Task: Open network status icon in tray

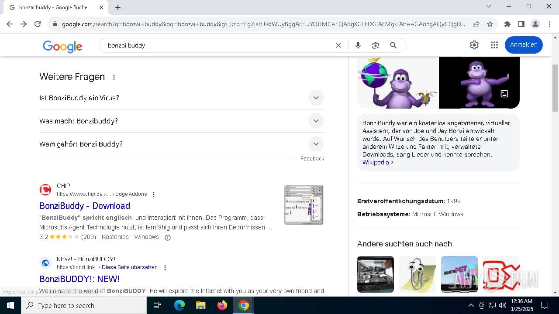Action: click(x=492, y=305)
